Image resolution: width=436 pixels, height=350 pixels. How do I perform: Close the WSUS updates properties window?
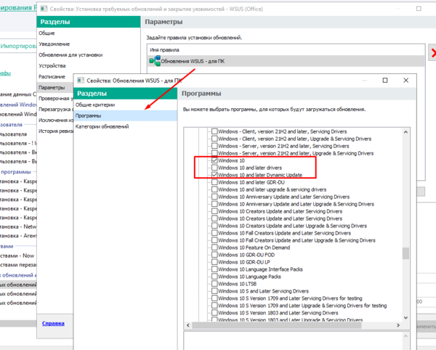coord(405,80)
